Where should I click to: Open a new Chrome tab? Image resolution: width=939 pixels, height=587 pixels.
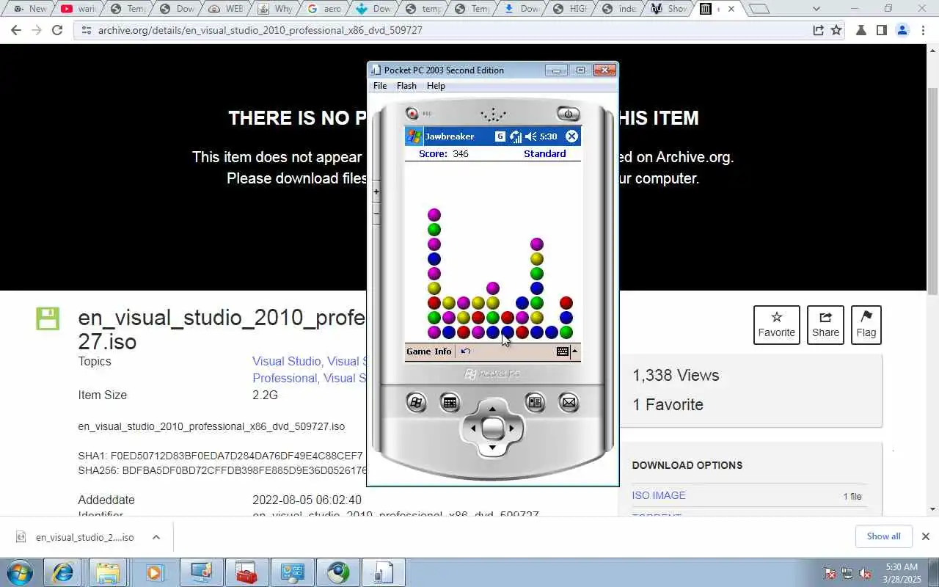tap(759, 9)
